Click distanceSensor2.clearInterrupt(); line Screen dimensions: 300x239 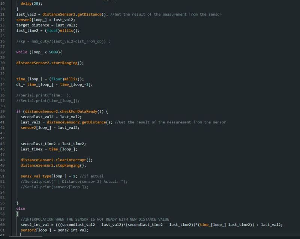coord(57,160)
